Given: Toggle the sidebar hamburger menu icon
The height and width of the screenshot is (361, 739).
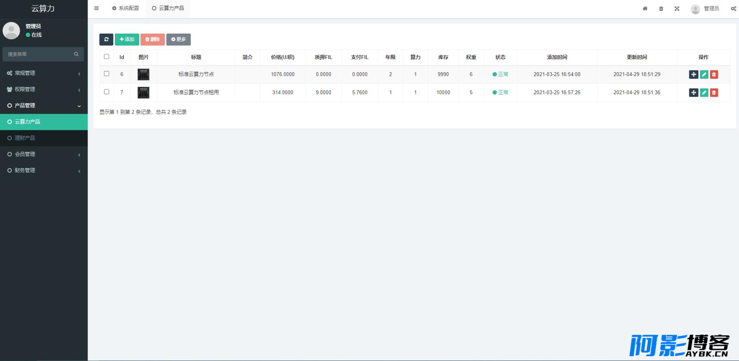Looking at the screenshot, I should click(x=96, y=8).
